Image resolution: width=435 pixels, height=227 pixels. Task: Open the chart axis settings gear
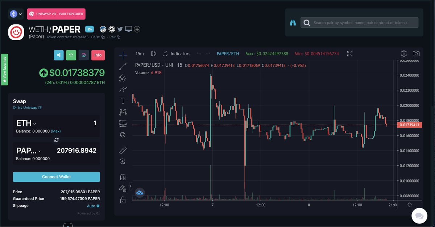click(410, 205)
